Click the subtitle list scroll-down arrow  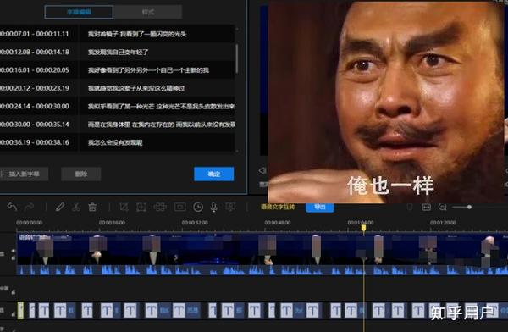tap(237, 151)
